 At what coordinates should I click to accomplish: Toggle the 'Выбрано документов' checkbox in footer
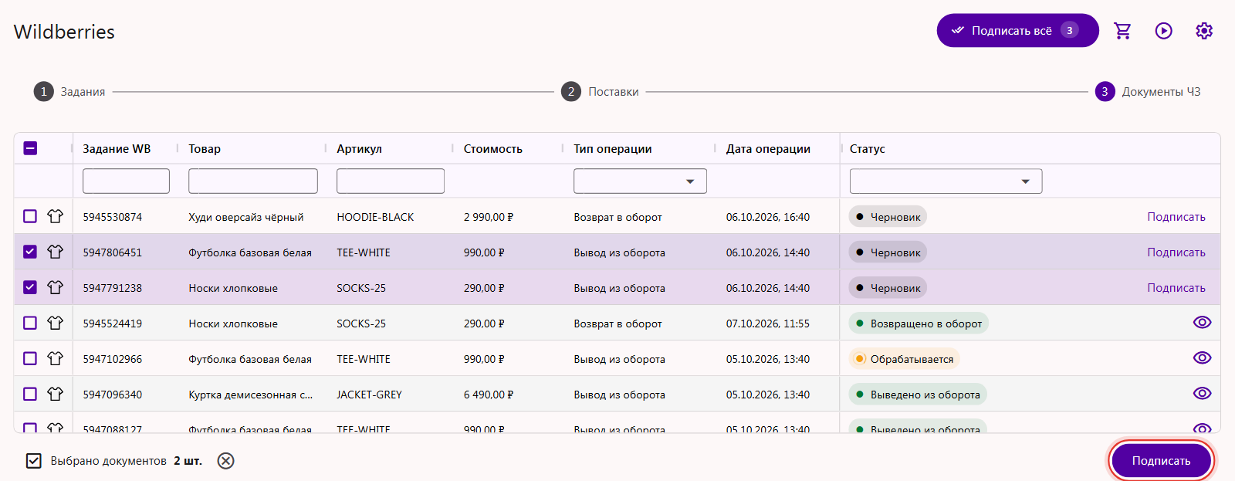(34, 461)
